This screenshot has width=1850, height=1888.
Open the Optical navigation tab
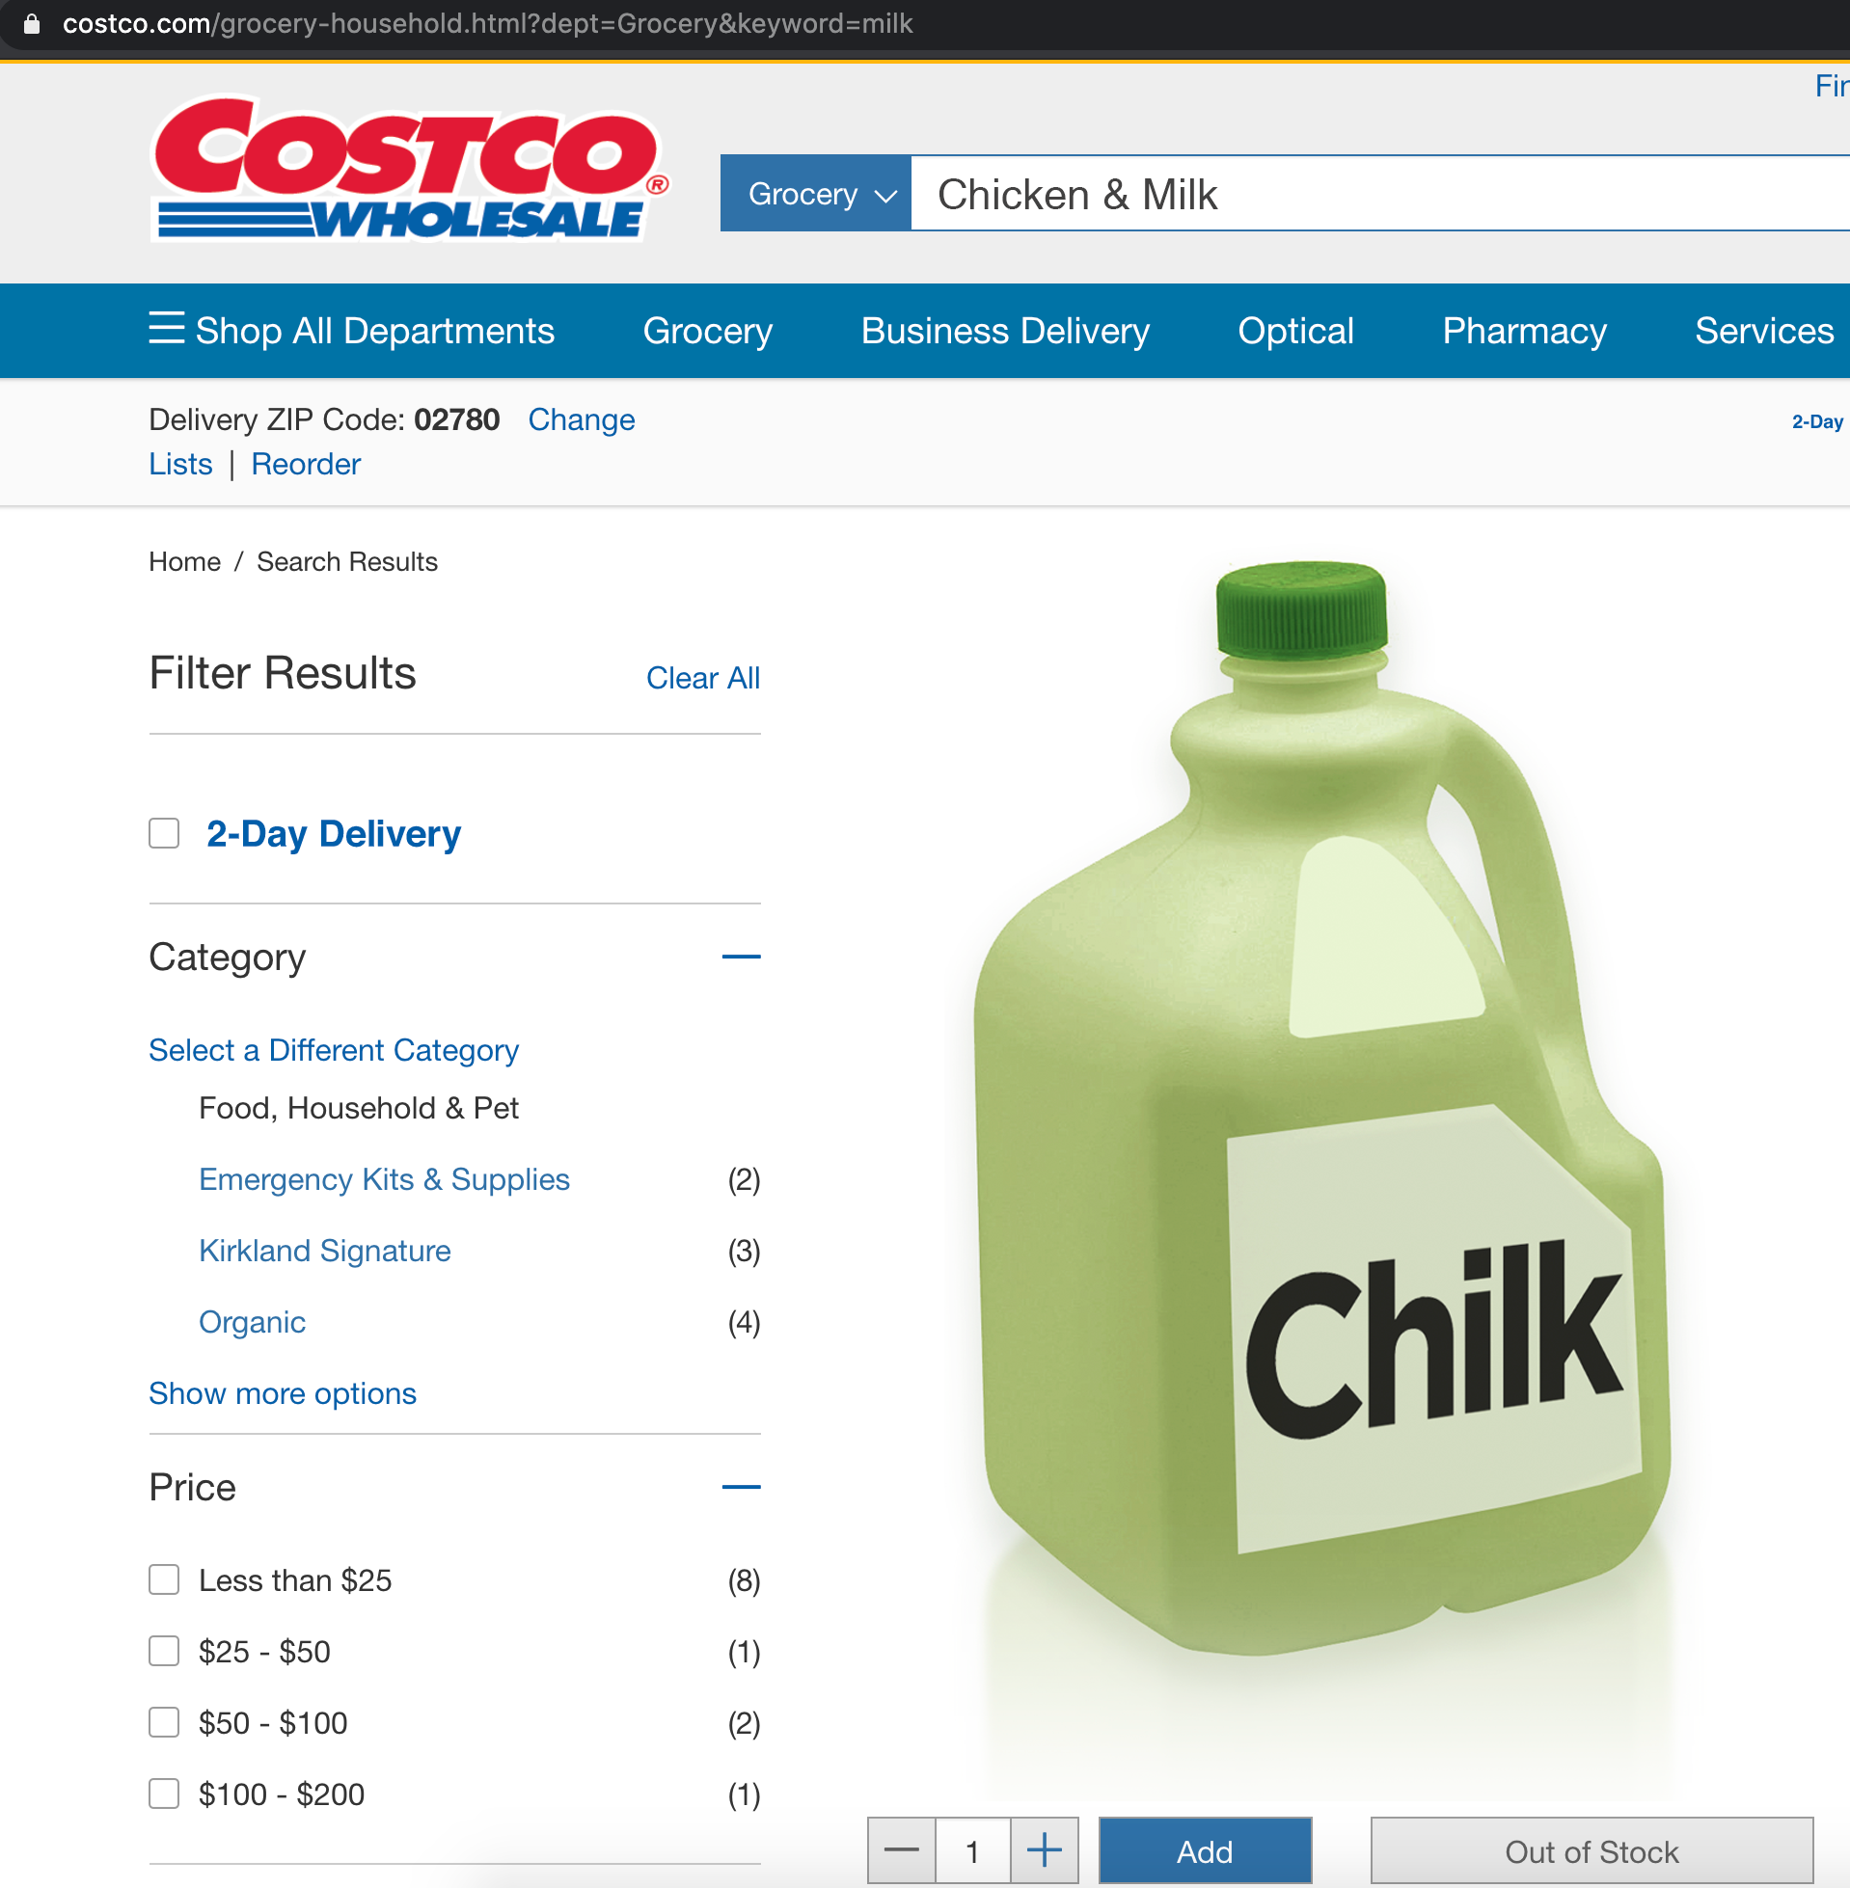(x=1295, y=330)
